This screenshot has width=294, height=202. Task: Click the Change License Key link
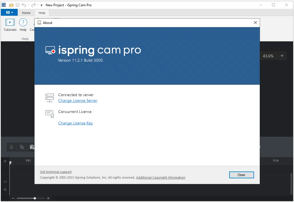(x=75, y=123)
